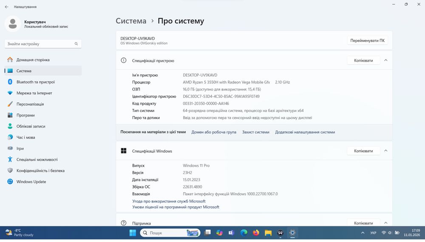Open Конфіденційність і безпека settings
Viewport: 425px width, 242px height.
coord(43,171)
